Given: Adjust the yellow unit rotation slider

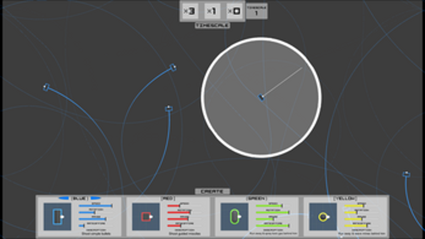Looking at the screenshot, I should pos(351,212).
